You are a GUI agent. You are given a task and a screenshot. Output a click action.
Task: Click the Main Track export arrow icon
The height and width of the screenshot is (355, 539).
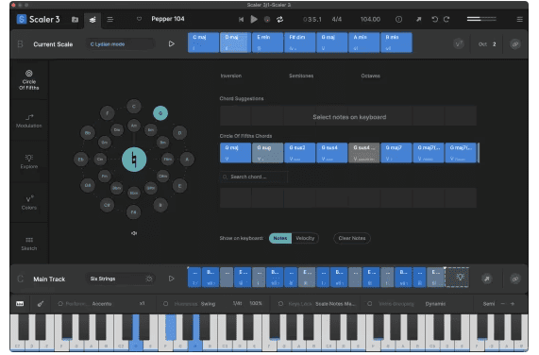point(487,279)
